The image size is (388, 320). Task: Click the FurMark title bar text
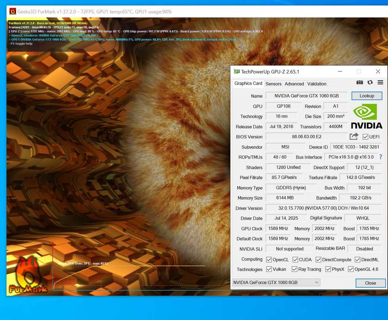click(94, 11)
